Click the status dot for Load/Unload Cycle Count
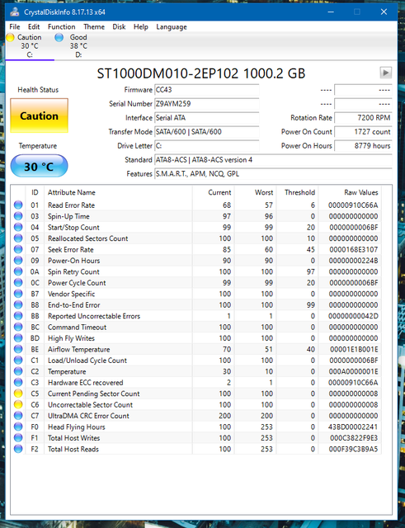 [x=18, y=361]
